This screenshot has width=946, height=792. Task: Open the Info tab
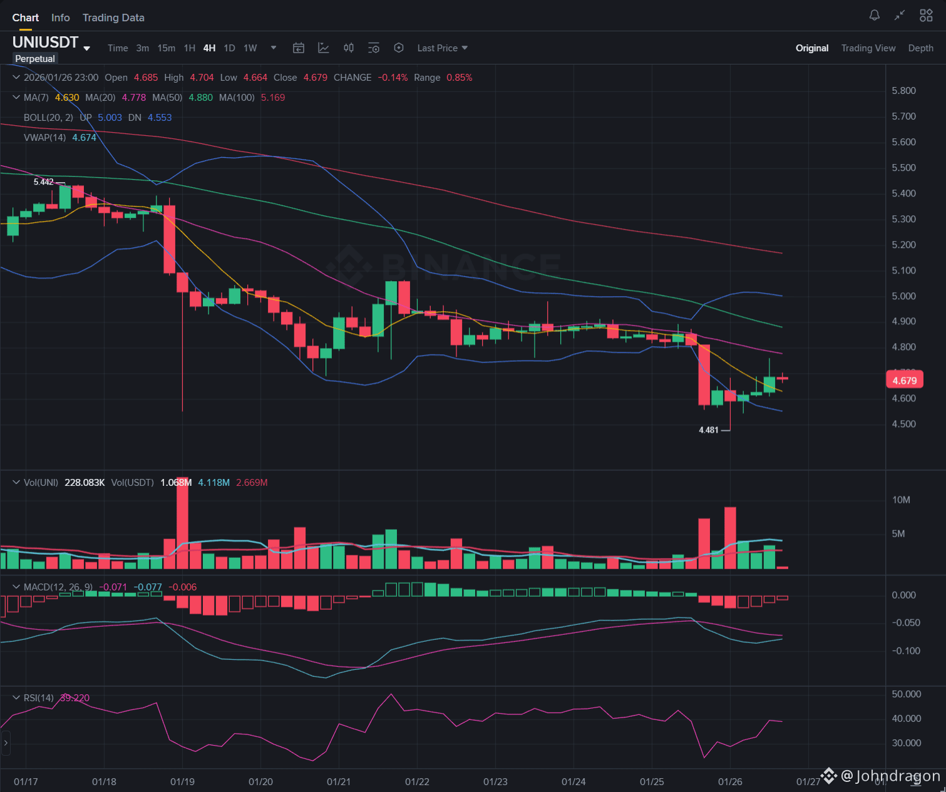[x=60, y=18]
